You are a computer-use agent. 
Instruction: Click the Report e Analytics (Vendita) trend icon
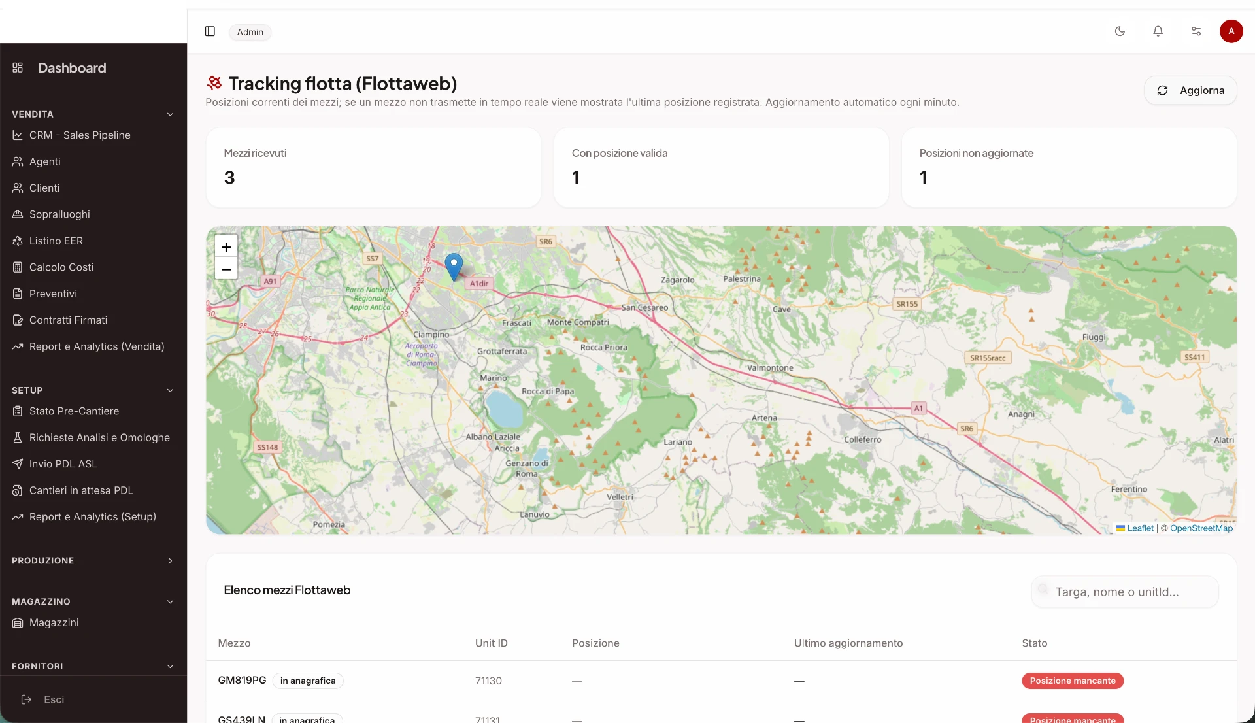18,346
